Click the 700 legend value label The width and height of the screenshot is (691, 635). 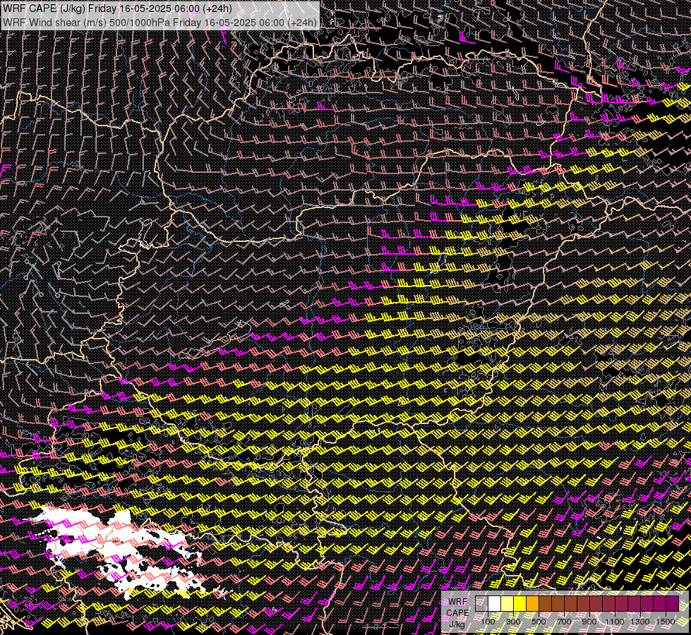tap(565, 622)
